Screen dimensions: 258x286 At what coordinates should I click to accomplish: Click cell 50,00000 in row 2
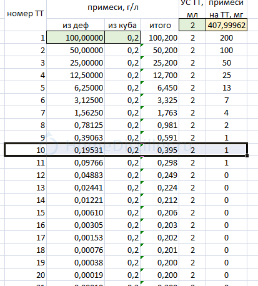coord(76,50)
